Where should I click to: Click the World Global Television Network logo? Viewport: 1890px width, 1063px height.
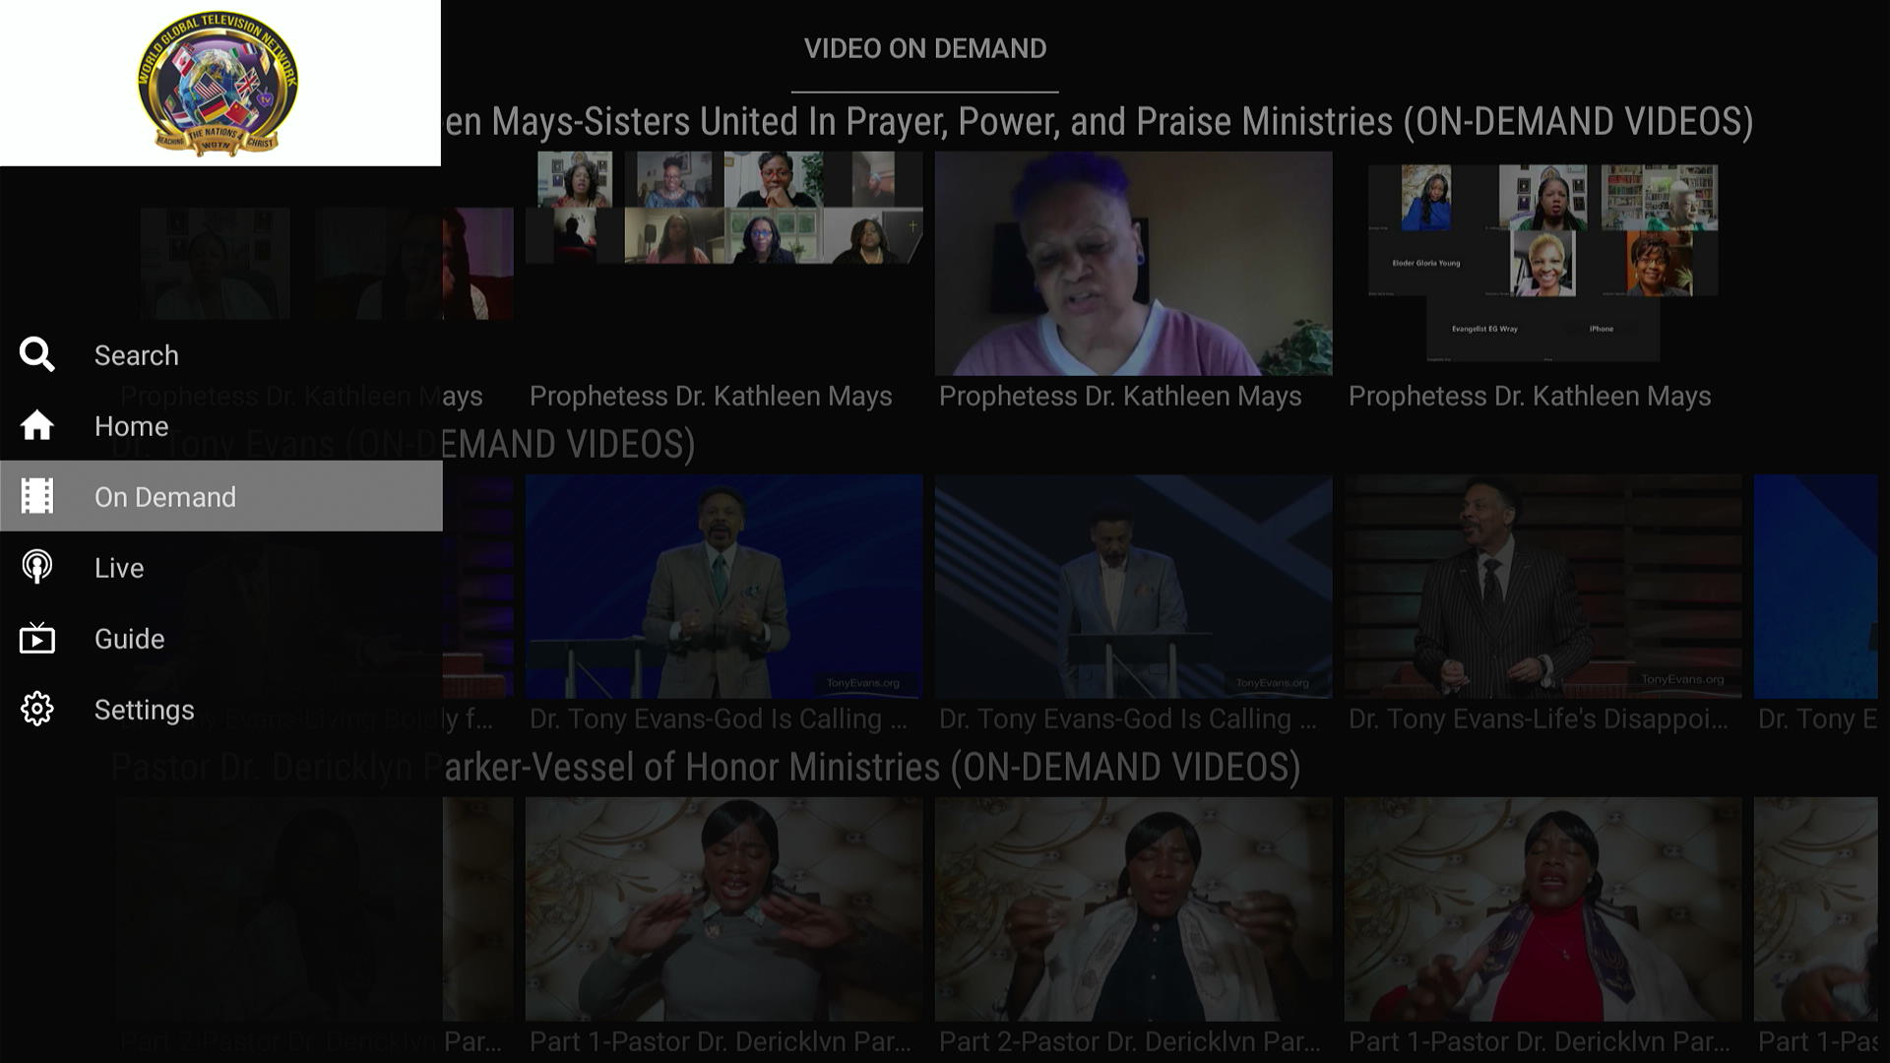click(x=217, y=84)
